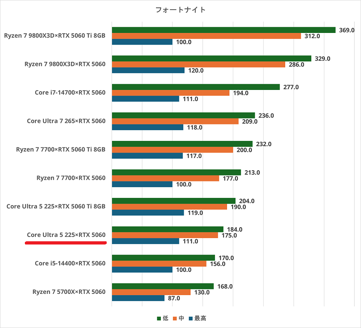Select the orange bar with value 156.0

[x=159, y=264]
